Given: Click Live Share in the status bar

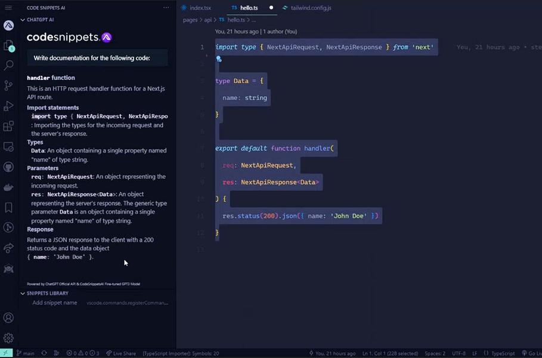Looking at the screenshot, I should point(121,353).
